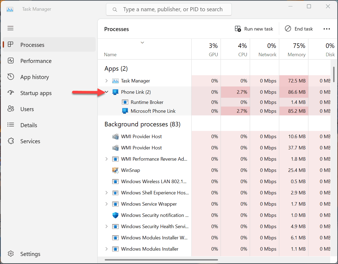Expand the Task Manager app entry
This screenshot has height=264, width=338.
[107, 81]
